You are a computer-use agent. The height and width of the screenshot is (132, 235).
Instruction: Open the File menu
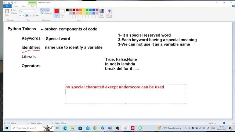(x=7, y=6)
